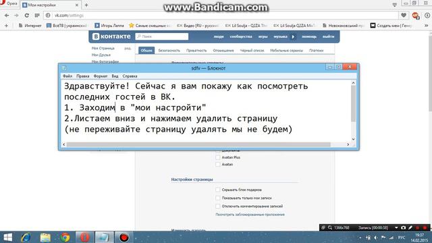Open the Справка menu in Notepad
The image size is (432, 243).
tap(130, 76)
